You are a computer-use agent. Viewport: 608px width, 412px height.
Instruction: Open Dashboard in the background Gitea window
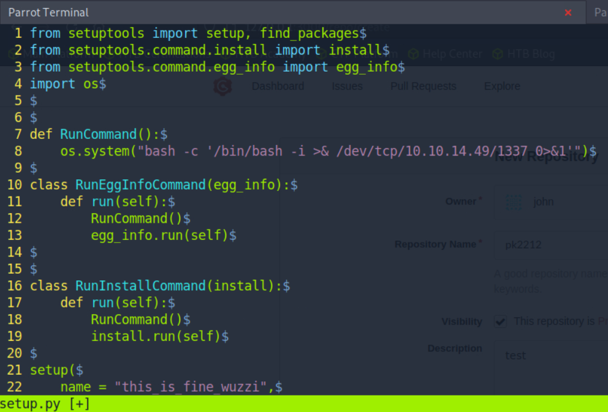coord(278,86)
